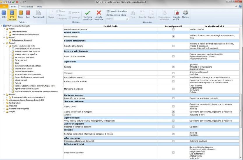Screen dimensions: 243x160
Task: Expand the Passo 4 tree node
Action: [x=4, y=94]
